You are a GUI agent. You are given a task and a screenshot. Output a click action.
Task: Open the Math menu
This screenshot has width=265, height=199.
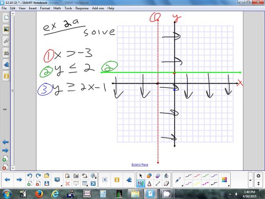pos(57,8)
